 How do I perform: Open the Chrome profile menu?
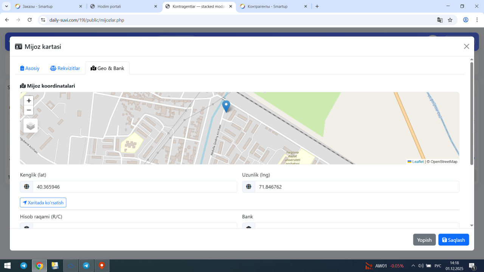(x=466, y=20)
